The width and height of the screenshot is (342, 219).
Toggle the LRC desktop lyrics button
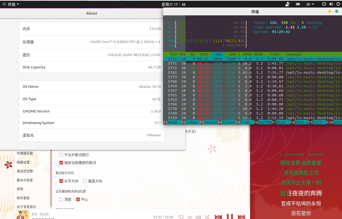189,217
